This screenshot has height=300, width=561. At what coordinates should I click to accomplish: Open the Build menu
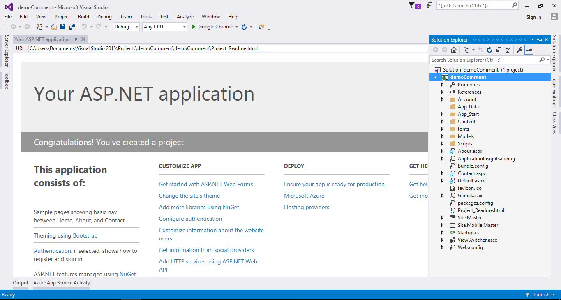[x=83, y=17]
